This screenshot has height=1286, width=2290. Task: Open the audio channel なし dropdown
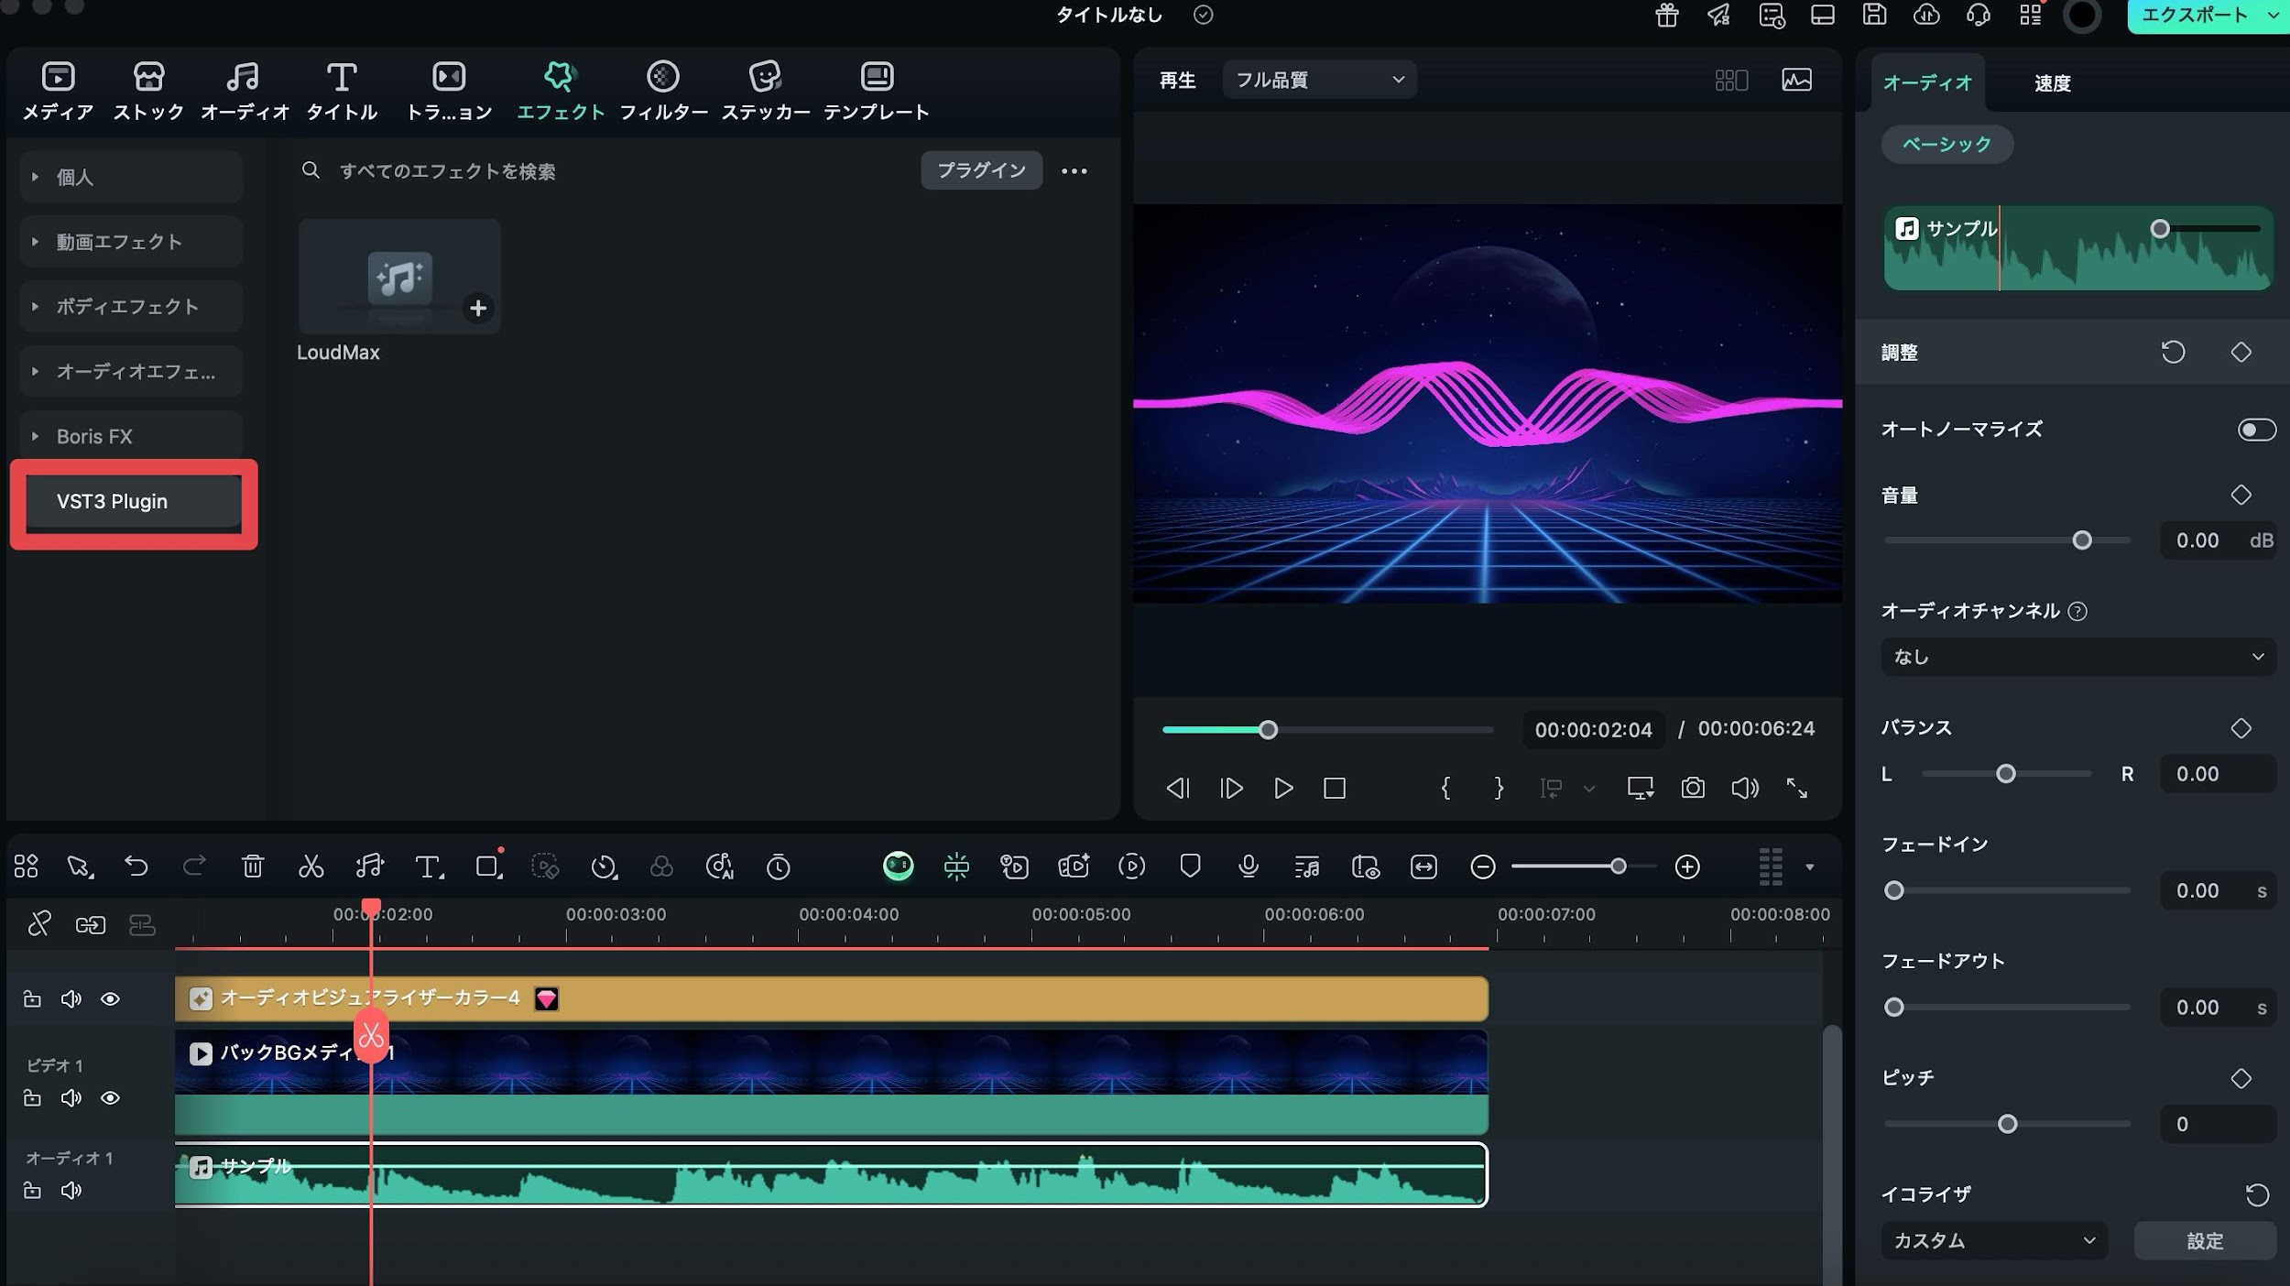coord(2077,657)
